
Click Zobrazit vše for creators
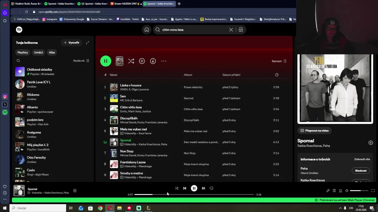coord(362,159)
